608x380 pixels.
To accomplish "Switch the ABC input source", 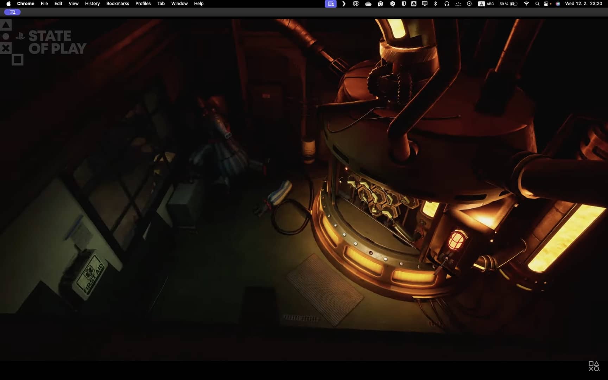I will [486, 4].
